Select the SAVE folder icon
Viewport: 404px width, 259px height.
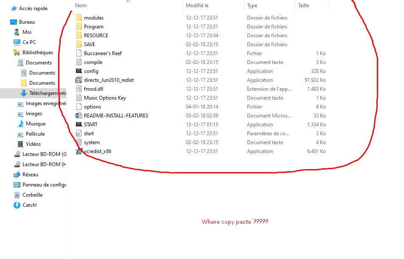(x=79, y=44)
